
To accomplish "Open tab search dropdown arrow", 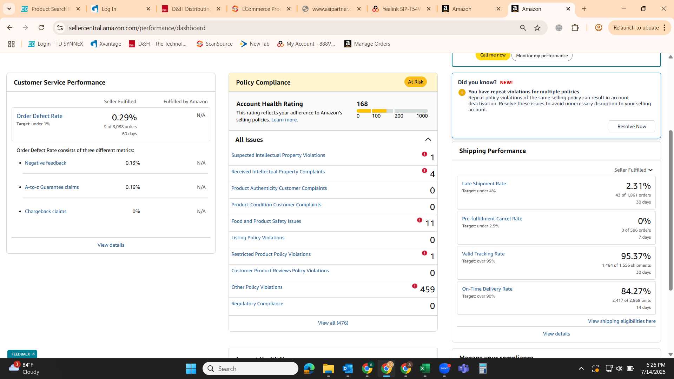I will [9, 9].
